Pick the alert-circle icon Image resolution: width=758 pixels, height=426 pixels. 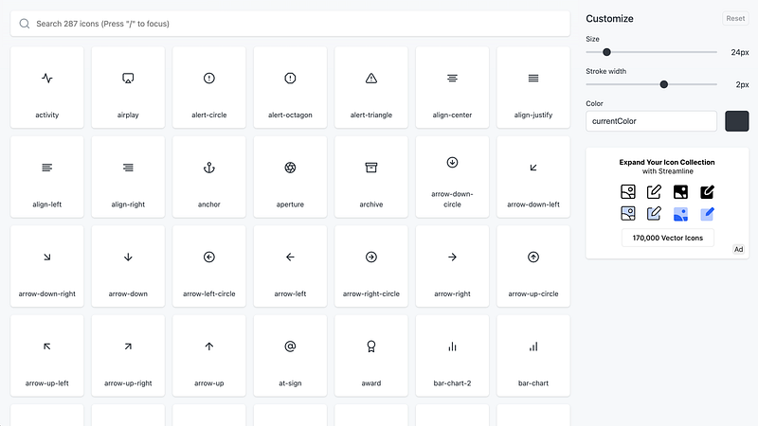click(208, 87)
